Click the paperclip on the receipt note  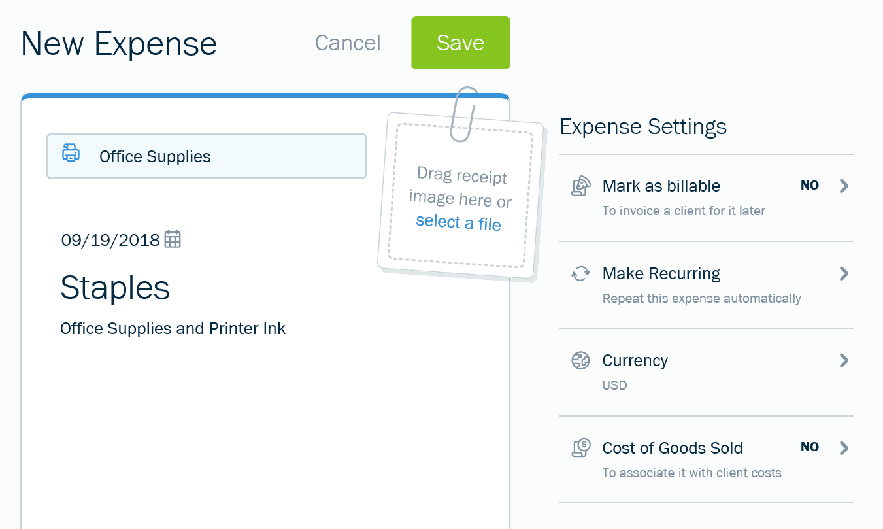(x=465, y=114)
